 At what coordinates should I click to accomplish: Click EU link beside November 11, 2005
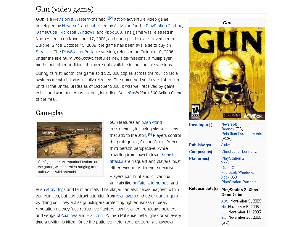(x=224, y=212)
